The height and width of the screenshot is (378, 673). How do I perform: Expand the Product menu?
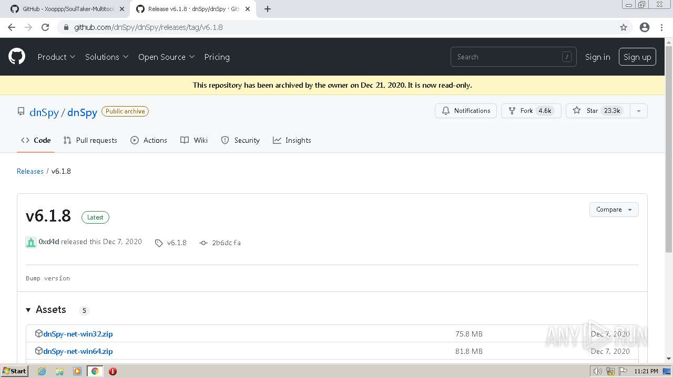tap(56, 57)
